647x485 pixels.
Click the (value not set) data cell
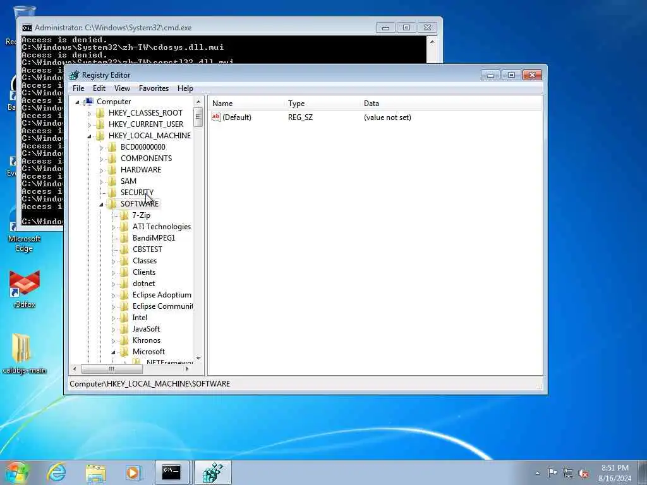coord(387,117)
